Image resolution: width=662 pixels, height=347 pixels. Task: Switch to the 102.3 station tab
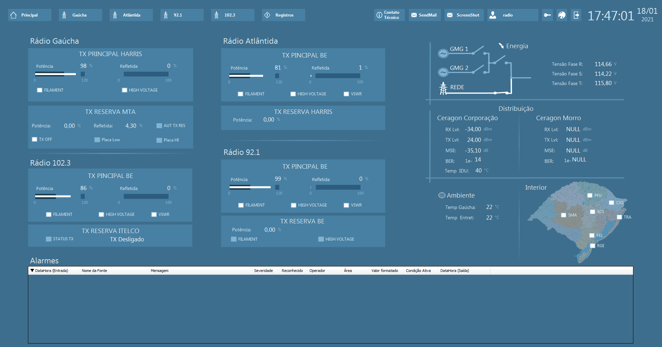click(x=233, y=15)
